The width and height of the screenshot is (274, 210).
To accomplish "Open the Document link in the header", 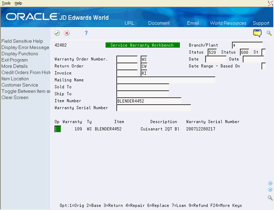I will (x=159, y=23).
